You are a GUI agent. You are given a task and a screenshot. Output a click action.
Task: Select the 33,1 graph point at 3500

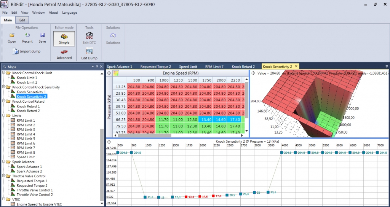268,192
